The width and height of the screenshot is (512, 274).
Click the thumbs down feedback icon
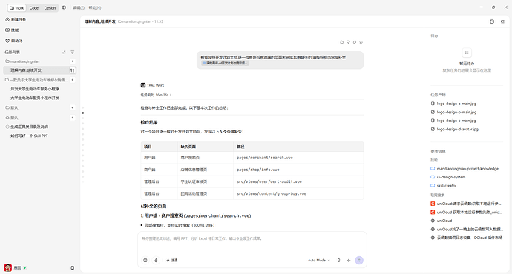349,42
